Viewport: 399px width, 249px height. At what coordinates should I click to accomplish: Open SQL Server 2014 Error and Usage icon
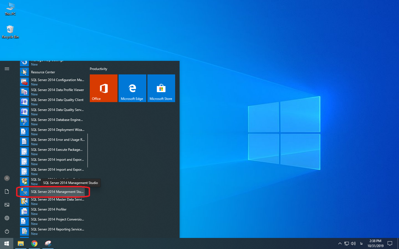[x=24, y=142]
